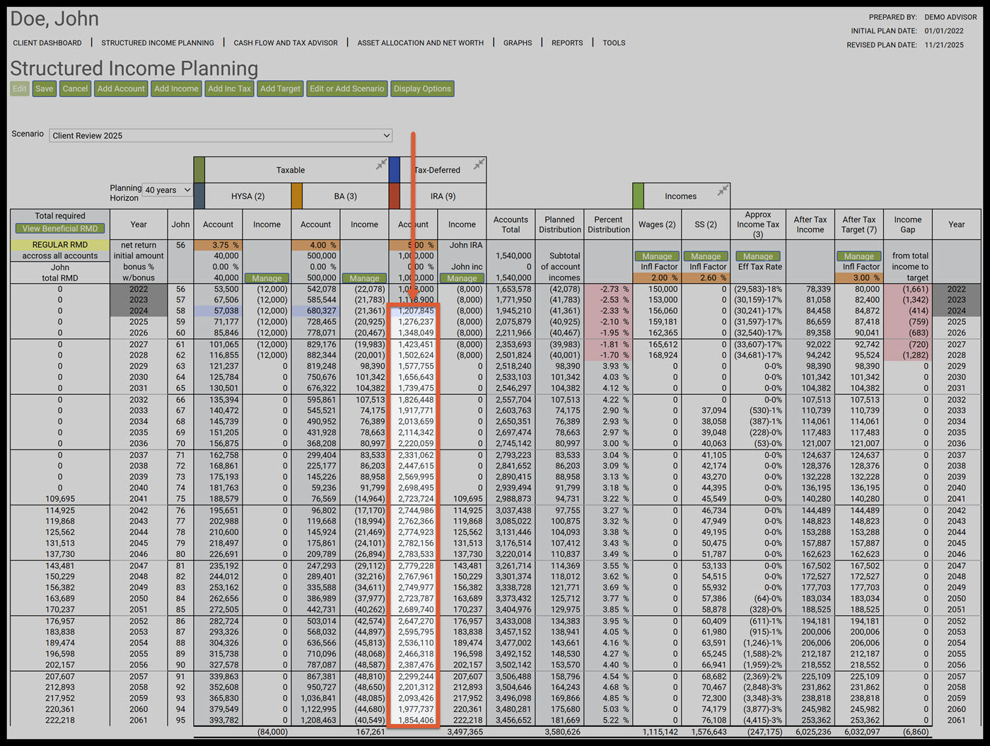The height and width of the screenshot is (746, 990).
Task: Click the greyed-out Edit button
Action: pyautogui.click(x=19, y=88)
